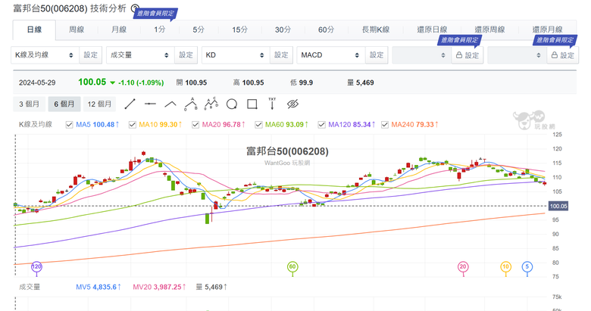Uncheck the MA240 checkbox
Viewport: 591px width, 311px height.
(x=384, y=125)
